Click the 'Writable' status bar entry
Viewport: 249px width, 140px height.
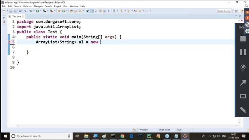point(144,129)
